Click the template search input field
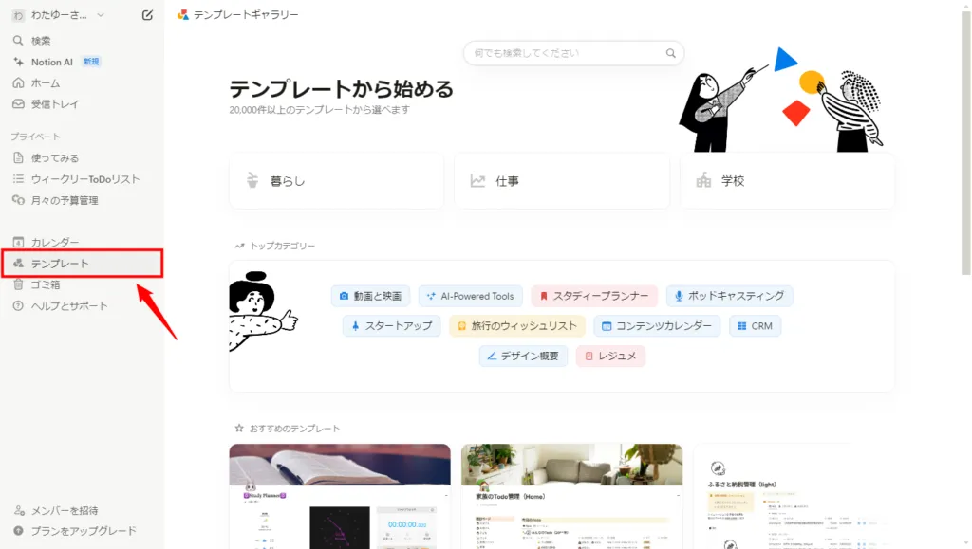 pos(573,53)
